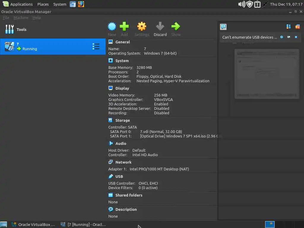Select the running VM named 7
The height and width of the screenshot is (228, 304).
[x=53, y=47]
